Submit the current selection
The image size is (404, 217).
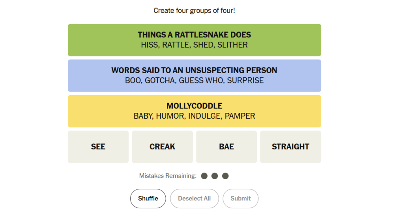(241, 199)
